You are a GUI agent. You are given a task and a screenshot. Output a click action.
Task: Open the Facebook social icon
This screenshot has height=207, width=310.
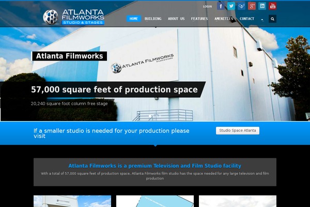[x=221, y=6]
